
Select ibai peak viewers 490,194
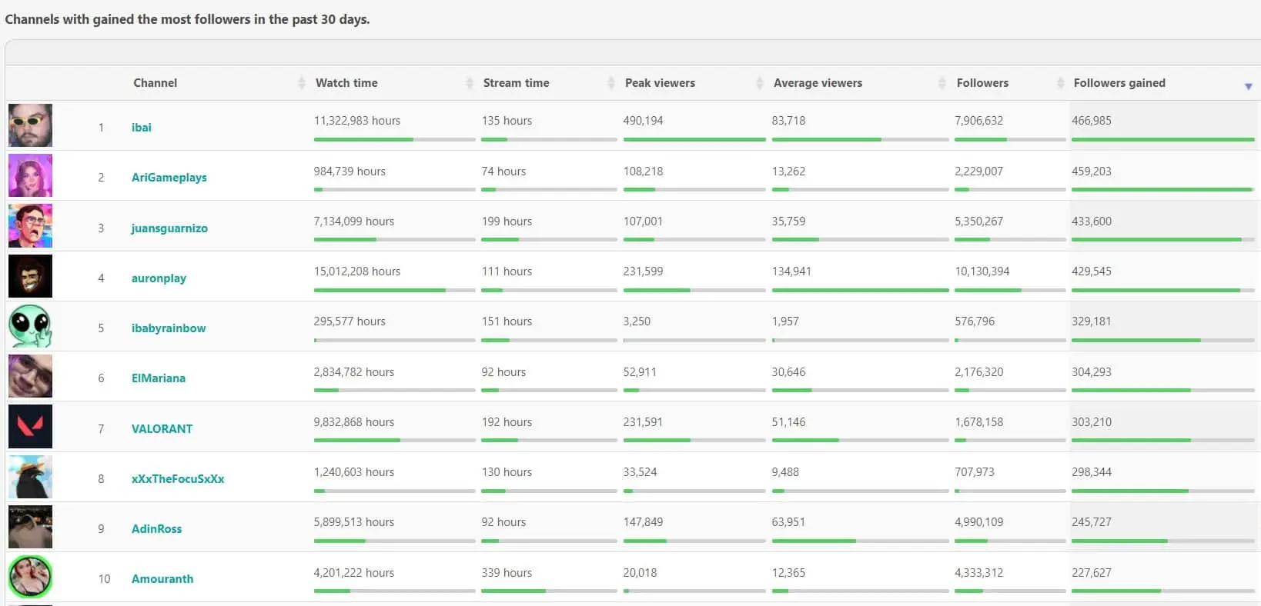tap(643, 121)
